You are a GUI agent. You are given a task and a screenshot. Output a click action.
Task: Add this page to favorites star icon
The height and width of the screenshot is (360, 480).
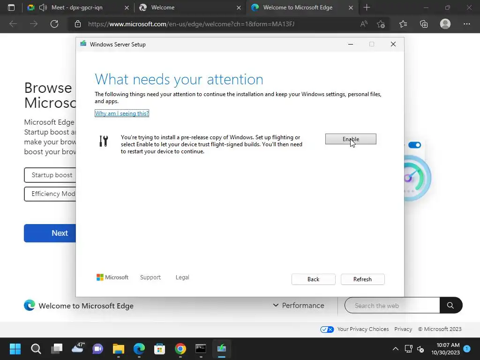click(381, 24)
